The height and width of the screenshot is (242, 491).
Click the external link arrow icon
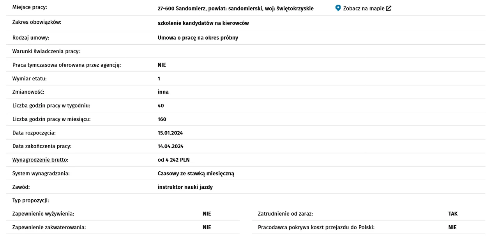pyautogui.click(x=388, y=9)
